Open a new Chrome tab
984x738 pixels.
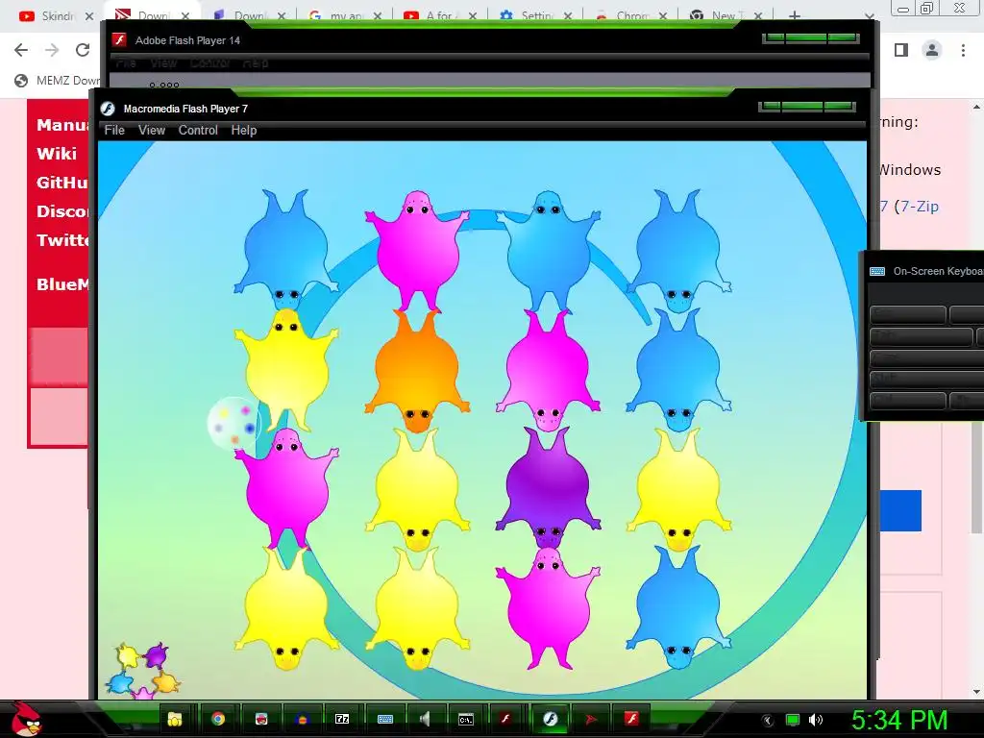pos(795,15)
